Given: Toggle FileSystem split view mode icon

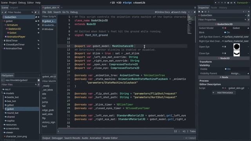Looking at the screenshot, I should click(x=38, y=80).
